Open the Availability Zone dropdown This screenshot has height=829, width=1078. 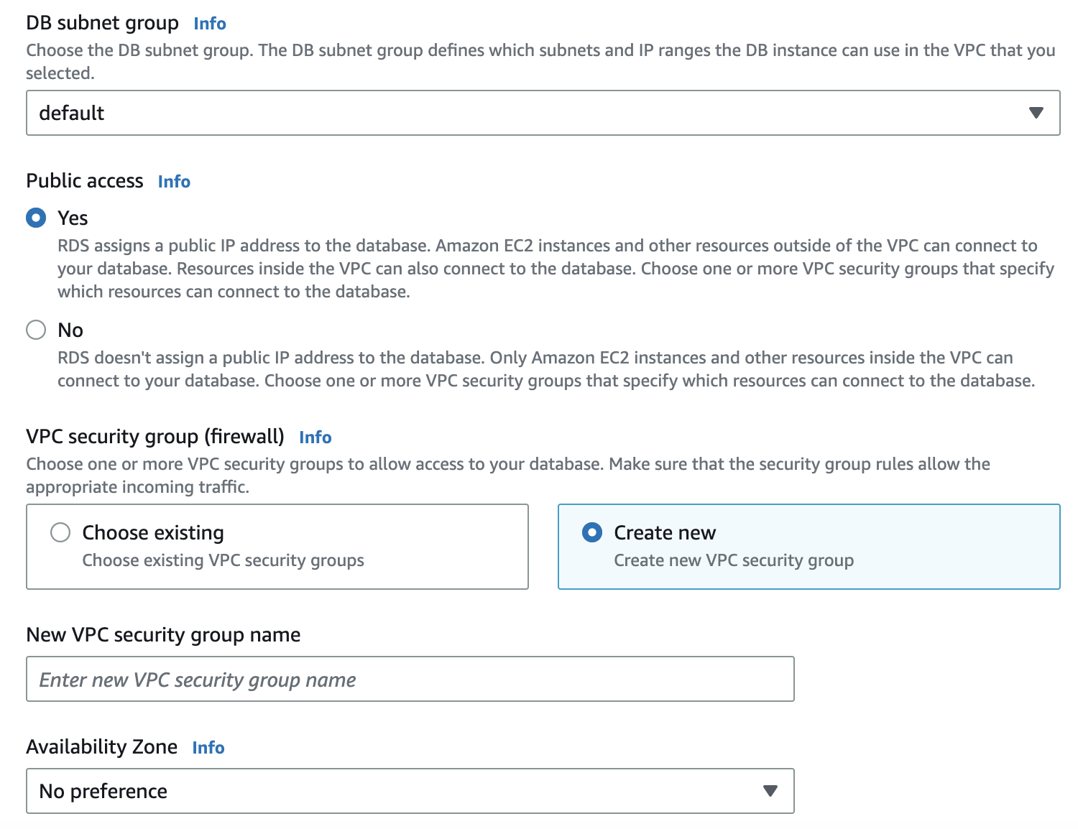point(410,791)
